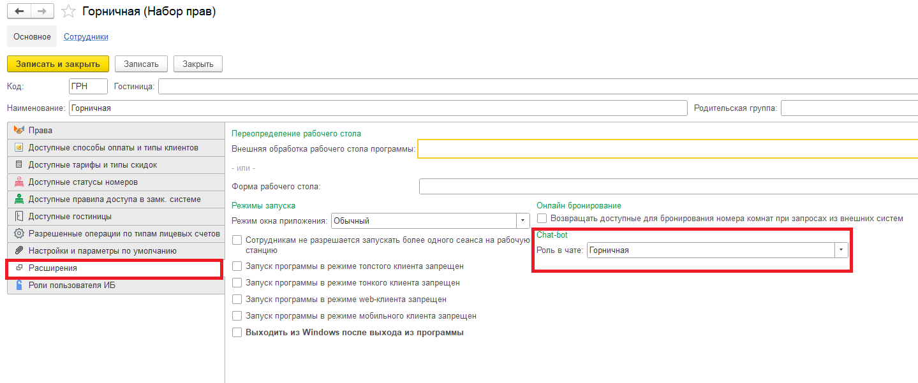Viewport: 918px width, 383px height.
Task: Enable exit from Windows after program exit
Action: [237, 332]
